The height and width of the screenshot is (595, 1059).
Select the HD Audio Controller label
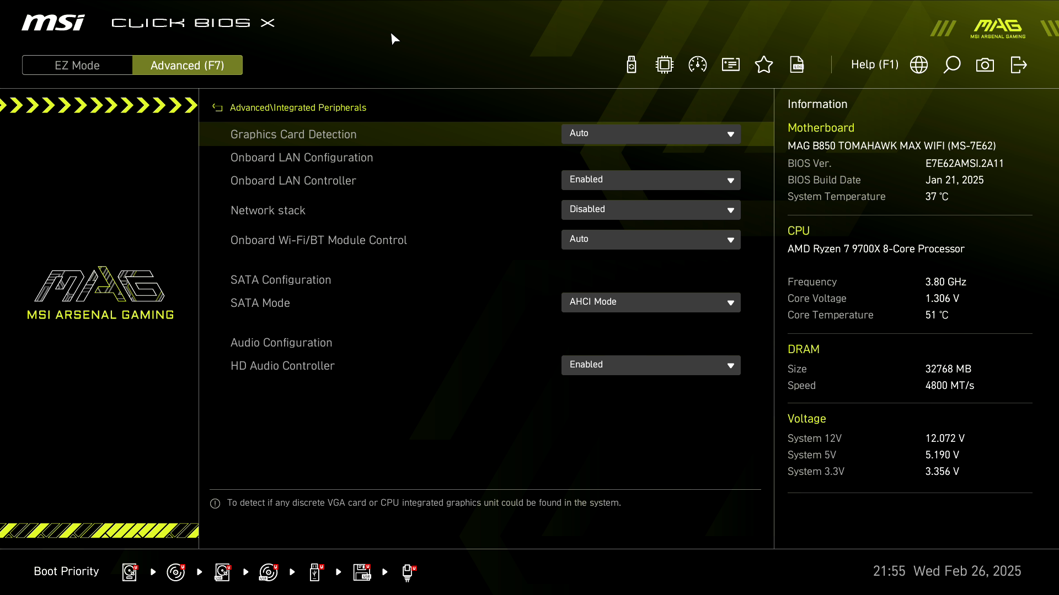click(x=282, y=366)
